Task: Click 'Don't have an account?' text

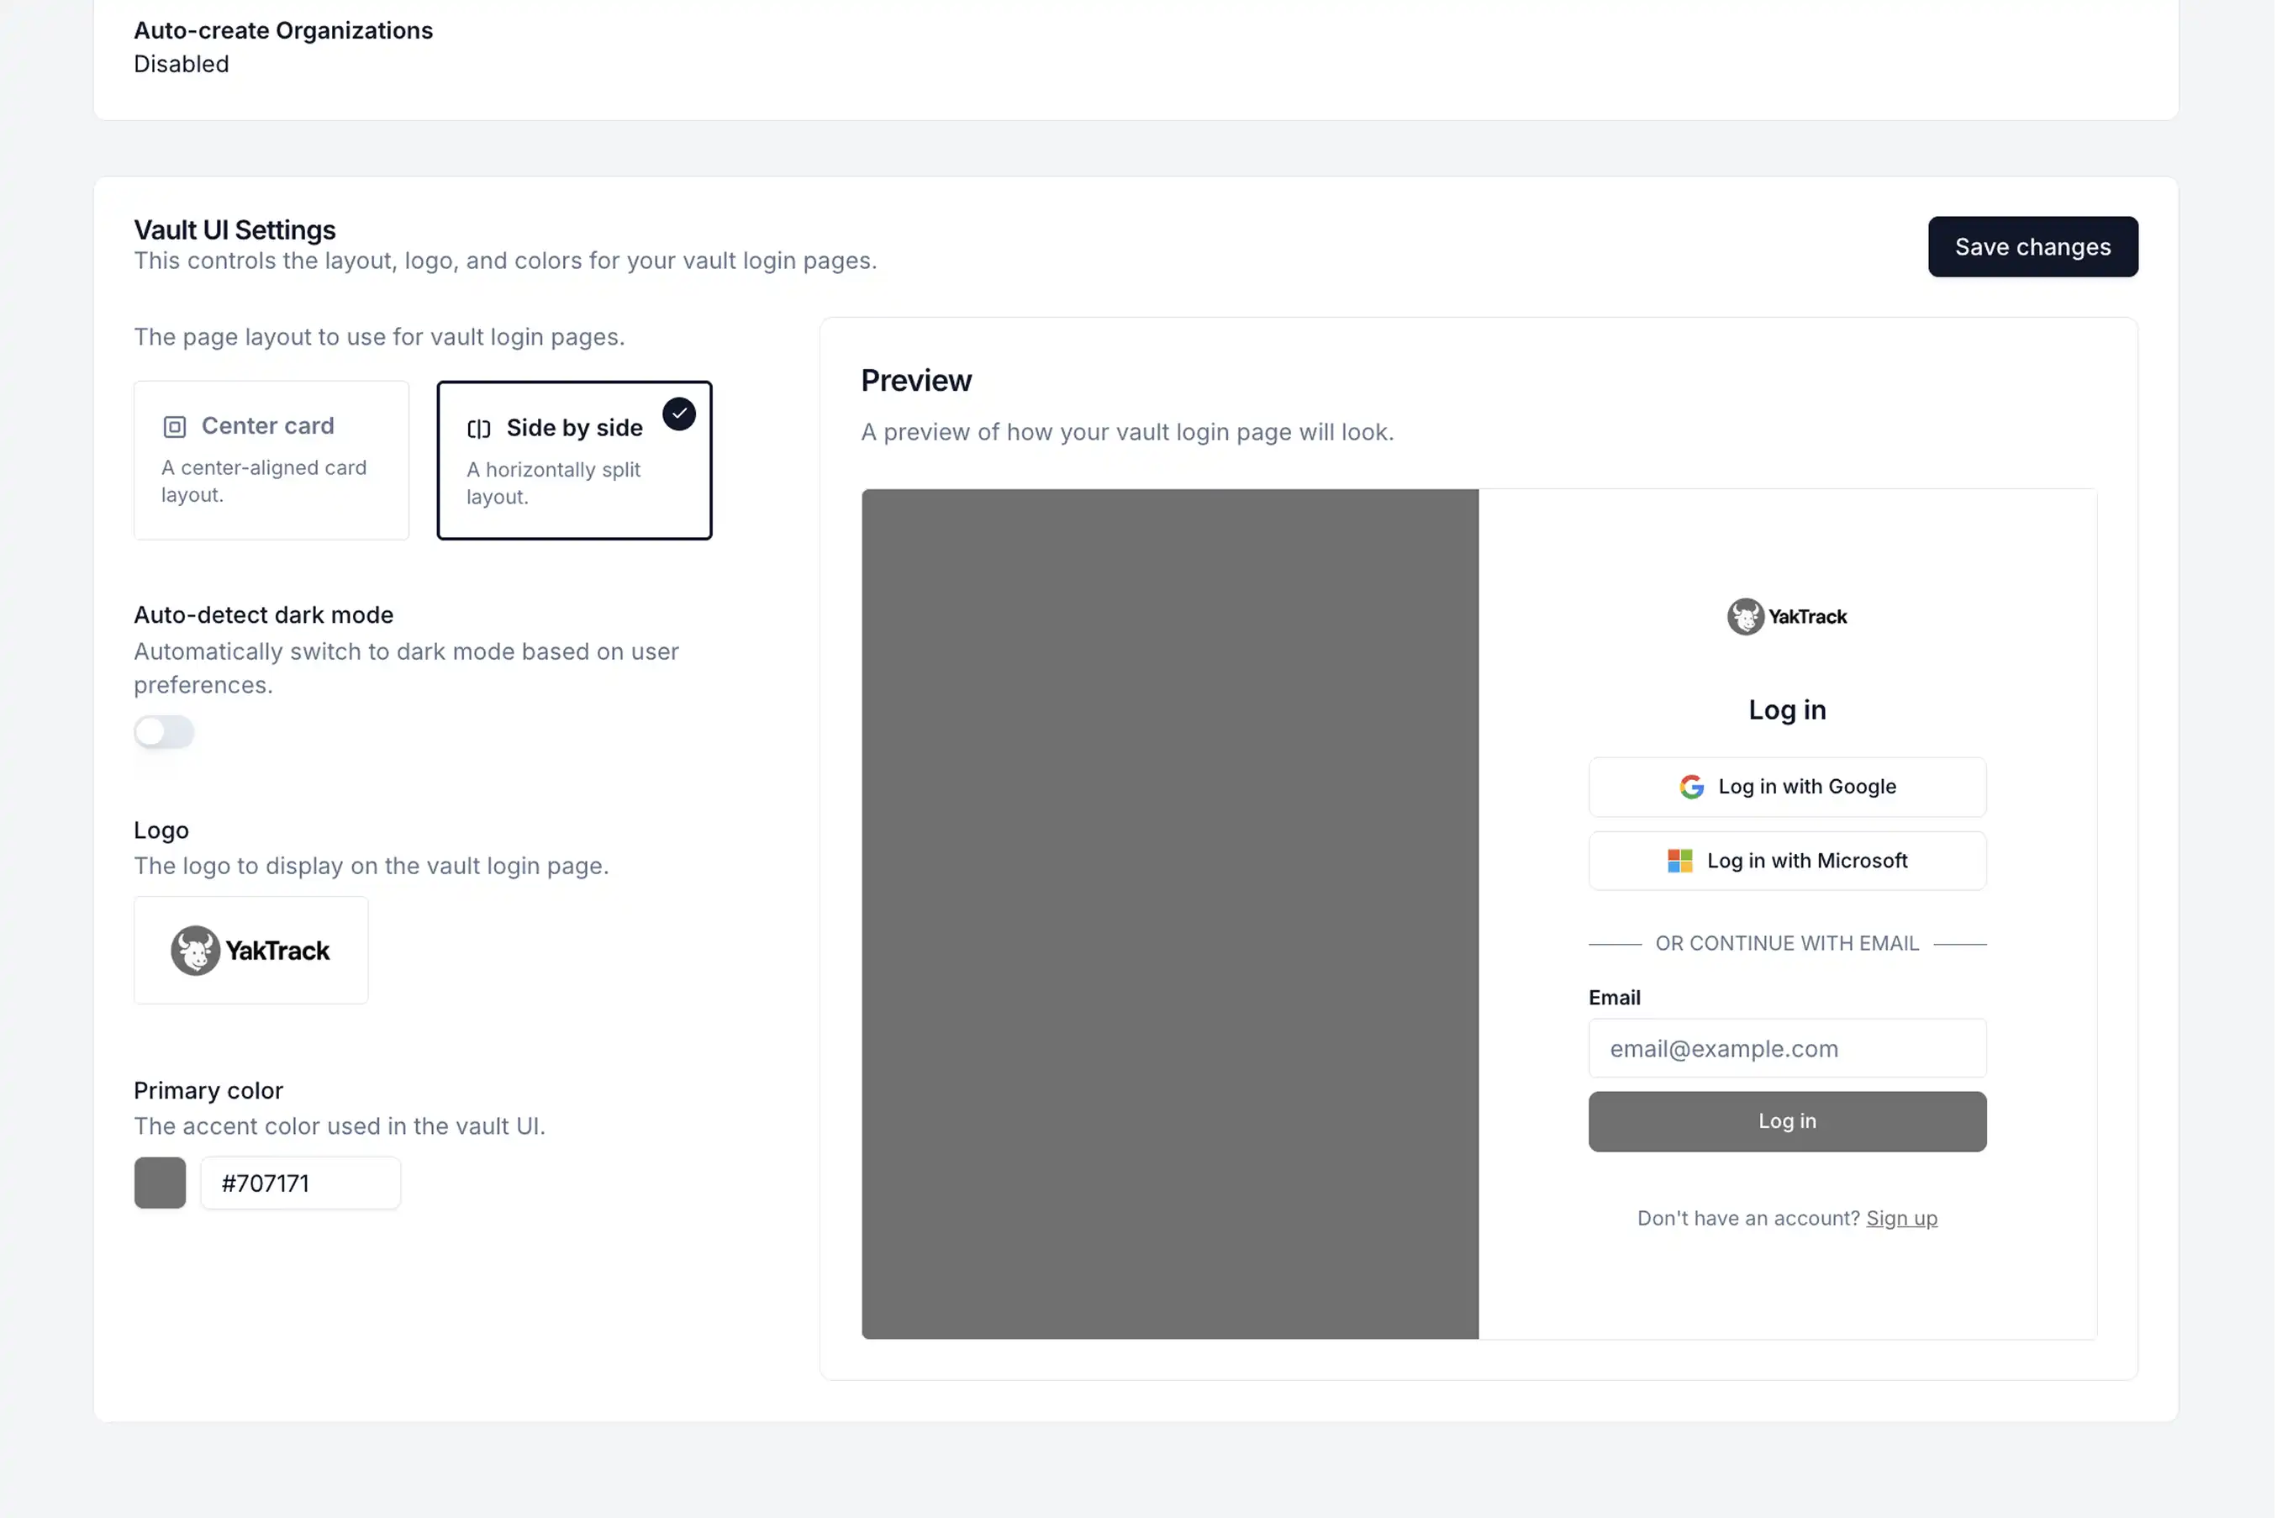Action: (1748, 1218)
